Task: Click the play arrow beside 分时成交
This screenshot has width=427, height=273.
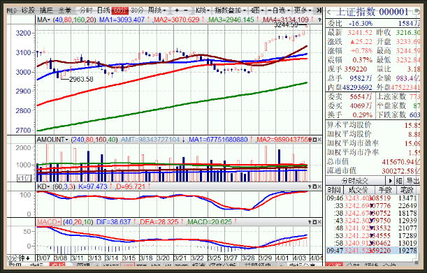Action: tap(390, 181)
